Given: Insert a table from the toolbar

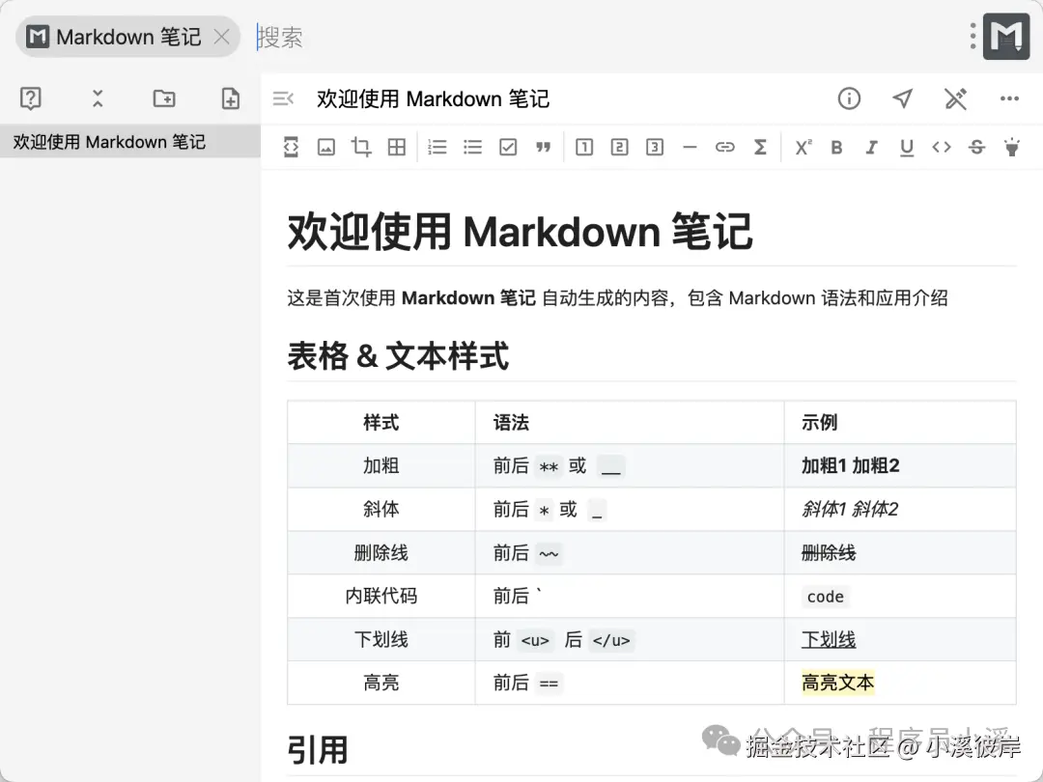Looking at the screenshot, I should [397, 147].
